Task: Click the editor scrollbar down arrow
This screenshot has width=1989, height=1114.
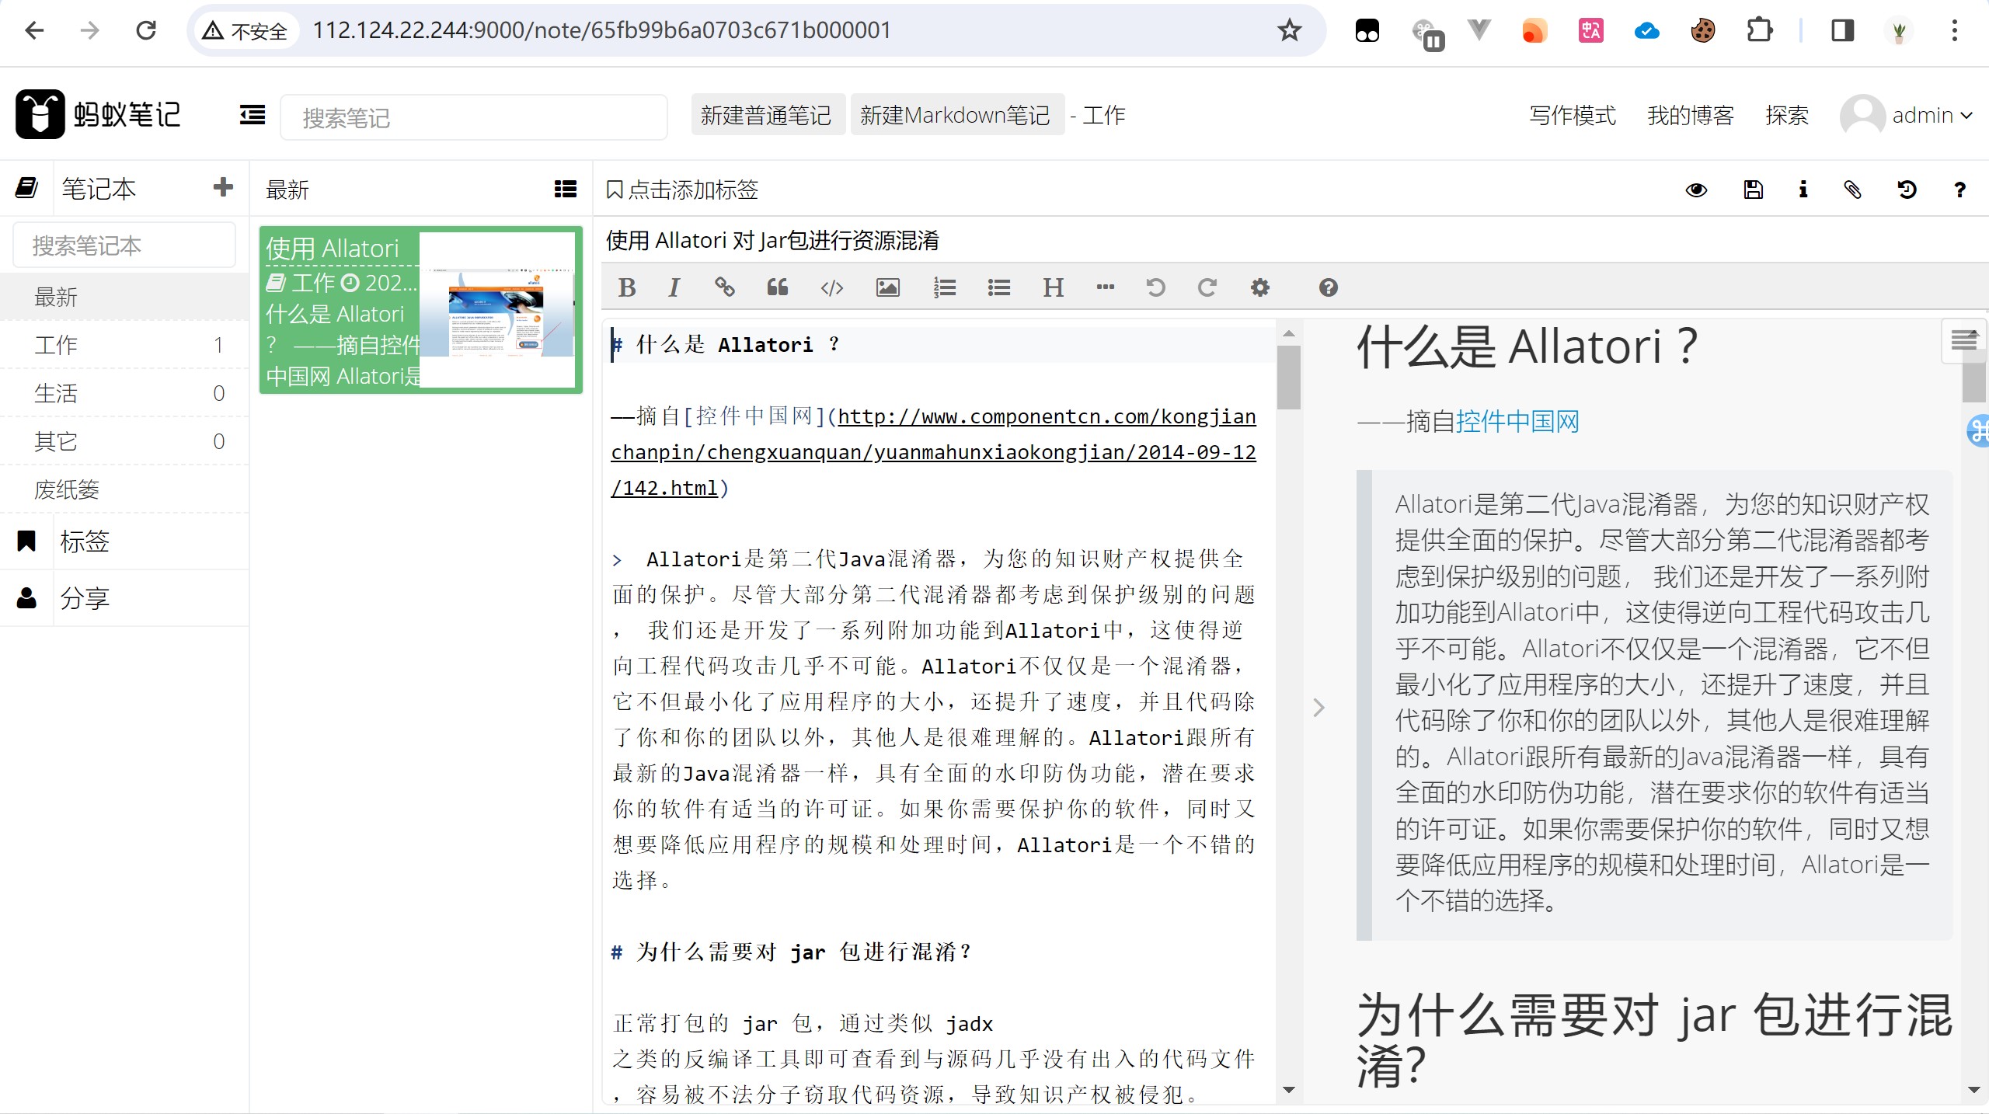Action: tap(1288, 1090)
